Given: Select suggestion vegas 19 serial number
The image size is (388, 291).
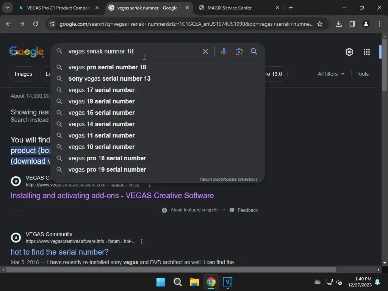Looking at the screenshot, I should tap(158, 102).
